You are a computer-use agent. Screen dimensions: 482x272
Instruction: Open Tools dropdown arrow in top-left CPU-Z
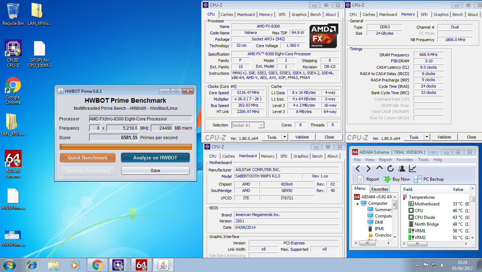[x=285, y=137]
